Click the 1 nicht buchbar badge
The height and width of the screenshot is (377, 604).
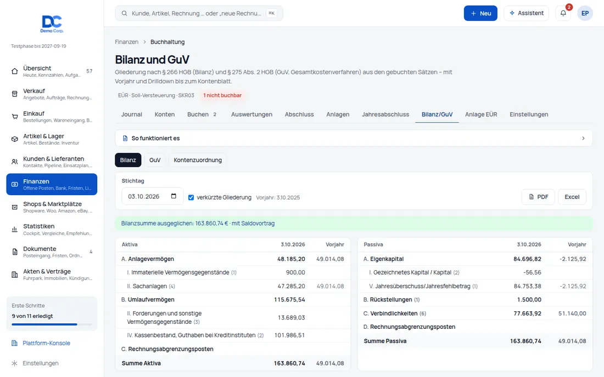tap(222, 95)
